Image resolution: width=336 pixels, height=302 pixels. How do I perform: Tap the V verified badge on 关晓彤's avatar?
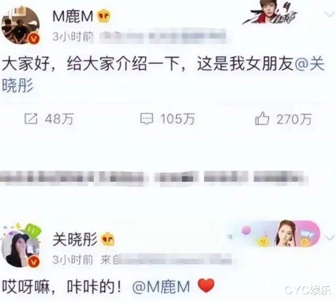point(34,262)
